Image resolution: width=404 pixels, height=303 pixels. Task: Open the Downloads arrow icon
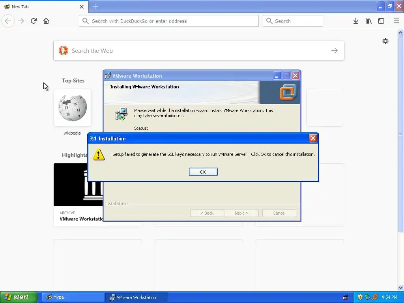click(x=355, y=21)
